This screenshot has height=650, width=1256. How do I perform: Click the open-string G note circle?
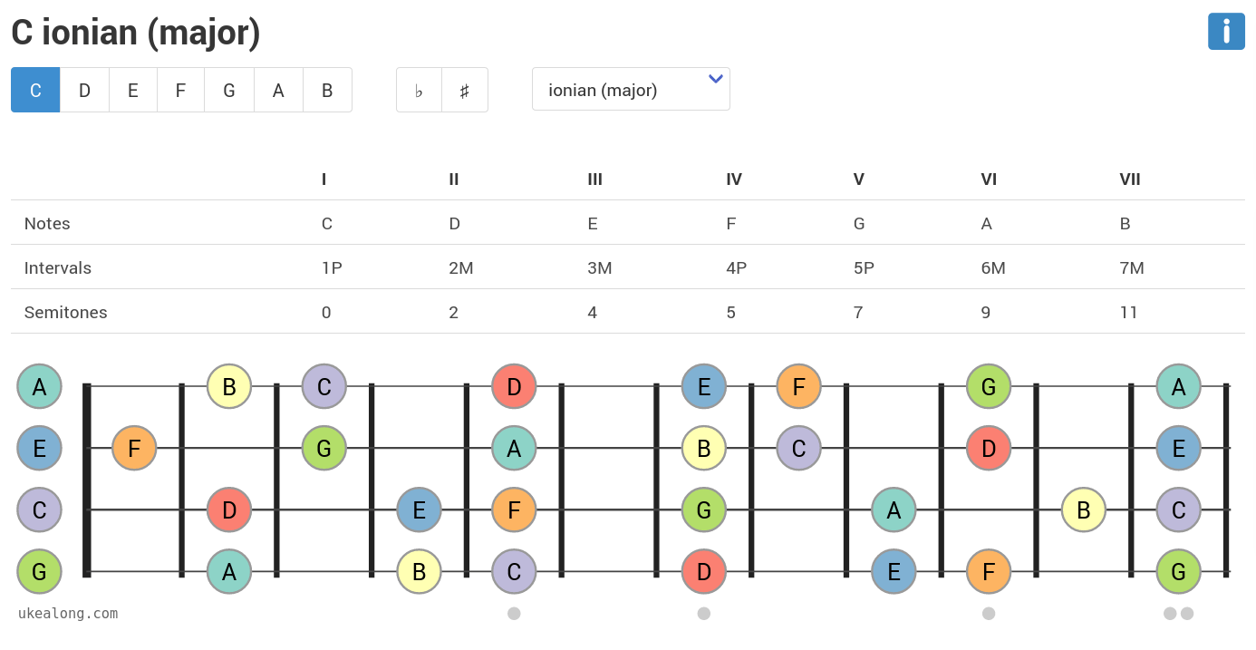[x=39, y=572]
